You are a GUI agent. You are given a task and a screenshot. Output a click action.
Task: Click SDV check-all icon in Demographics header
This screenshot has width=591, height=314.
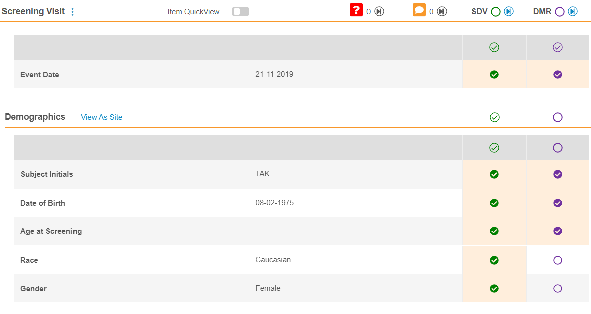(494, 117)
